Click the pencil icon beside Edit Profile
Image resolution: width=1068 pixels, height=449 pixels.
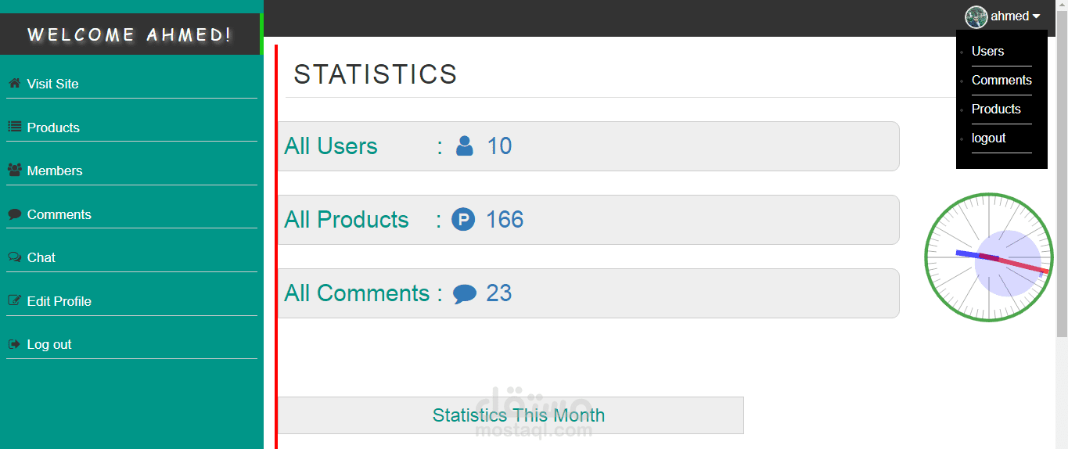[x=14, y=300]
